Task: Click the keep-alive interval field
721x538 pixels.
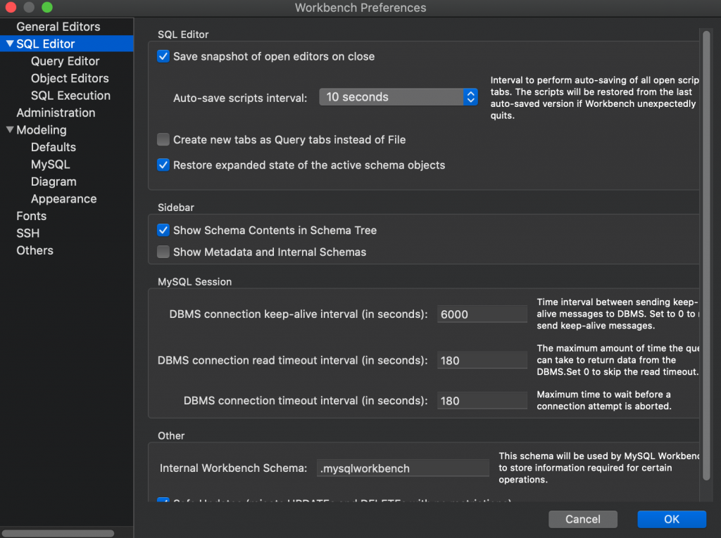Action: [482, 314]
